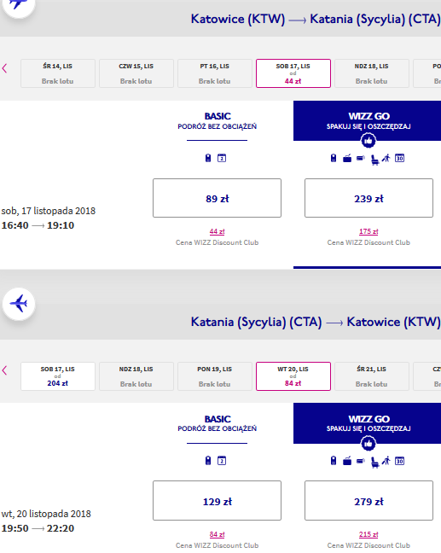Click the return WIZZ GO priority boarding icon
Image resolution: width=441 pixels, height=553 pixels.
[386, 460]
